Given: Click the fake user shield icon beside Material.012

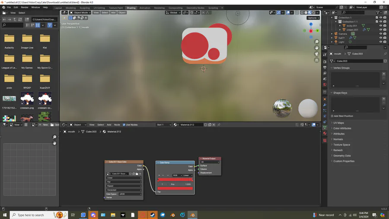Looking at the screenshot, I should (205, 125).
